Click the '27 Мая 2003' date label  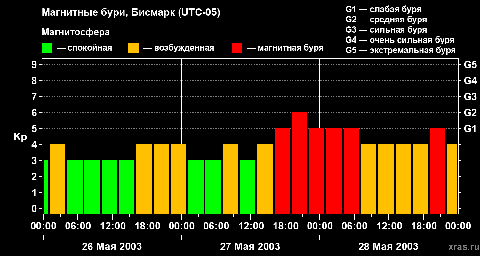point(250,247)
